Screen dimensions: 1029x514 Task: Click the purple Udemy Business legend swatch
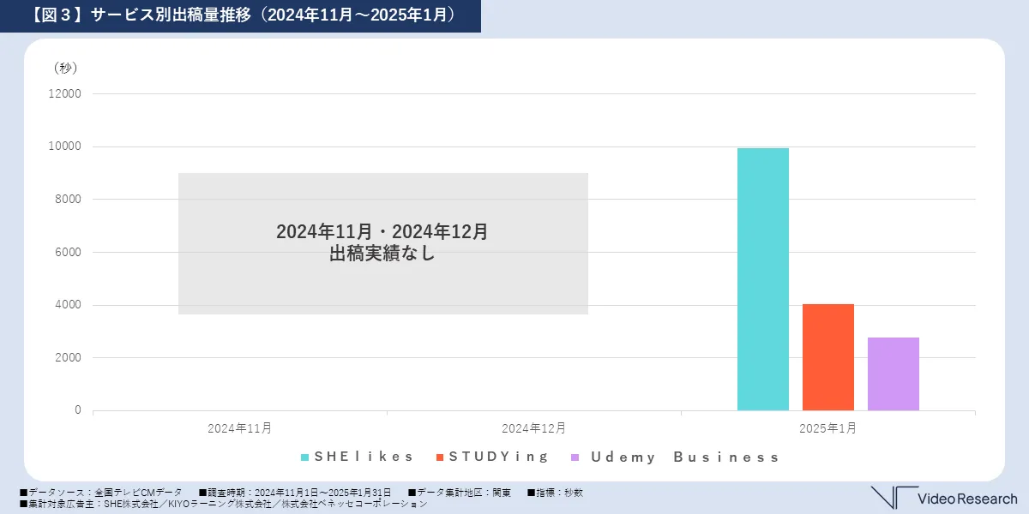point(575,457)
